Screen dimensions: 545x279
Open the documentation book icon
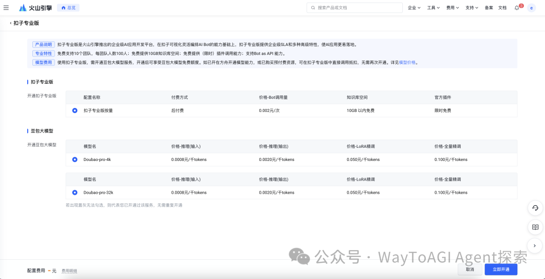coord(535,227)
